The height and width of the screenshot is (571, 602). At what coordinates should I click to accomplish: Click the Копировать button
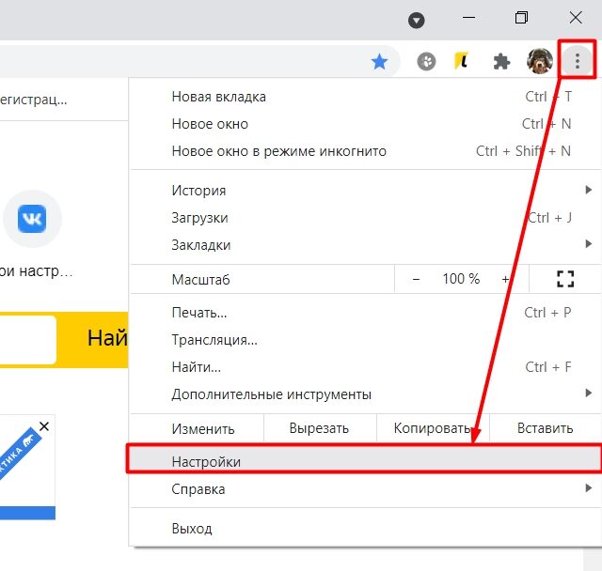click(x=432, y=428)
